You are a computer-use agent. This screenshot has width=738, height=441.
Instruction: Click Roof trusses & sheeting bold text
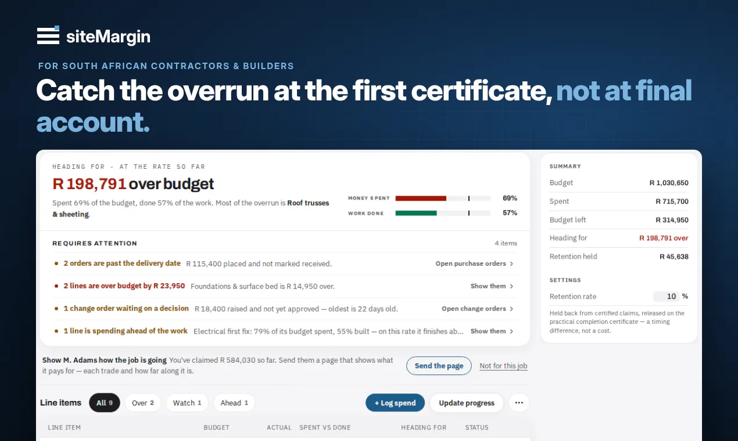pyautogui.click(x=191, y=208)
